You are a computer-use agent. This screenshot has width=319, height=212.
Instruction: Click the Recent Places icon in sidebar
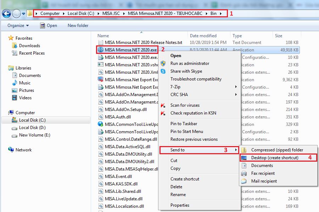(x=15, y=53)
